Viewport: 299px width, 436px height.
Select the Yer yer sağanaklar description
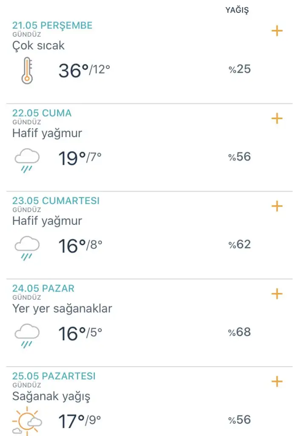[x=62, y=309]
